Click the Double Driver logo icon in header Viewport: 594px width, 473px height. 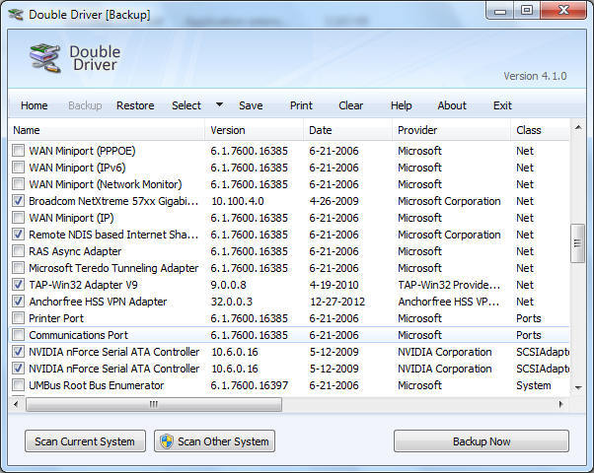click(x=45, y=58)
